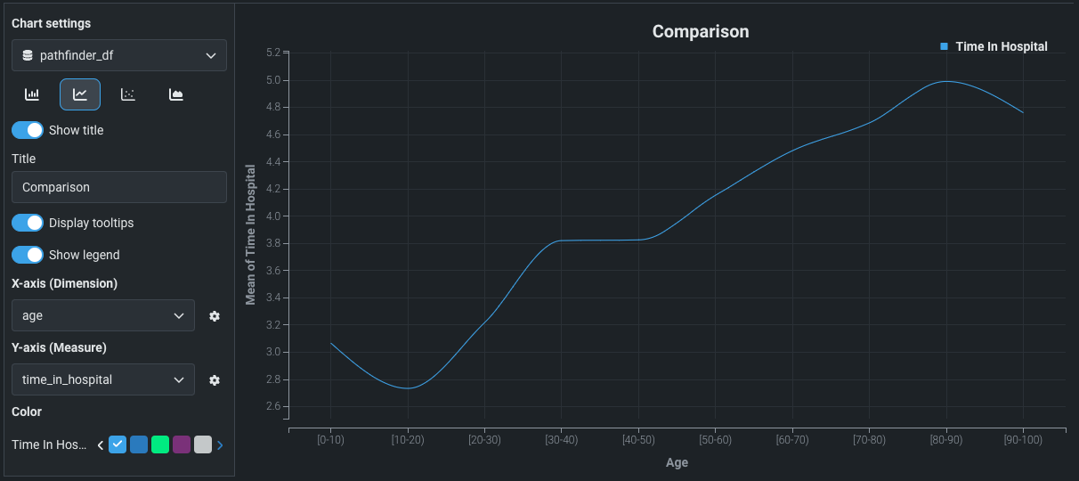Toggle the Show title switch

28,130
